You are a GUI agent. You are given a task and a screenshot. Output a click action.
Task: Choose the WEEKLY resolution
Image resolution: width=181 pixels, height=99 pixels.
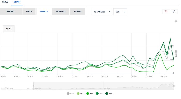click(x=44, y=12)
